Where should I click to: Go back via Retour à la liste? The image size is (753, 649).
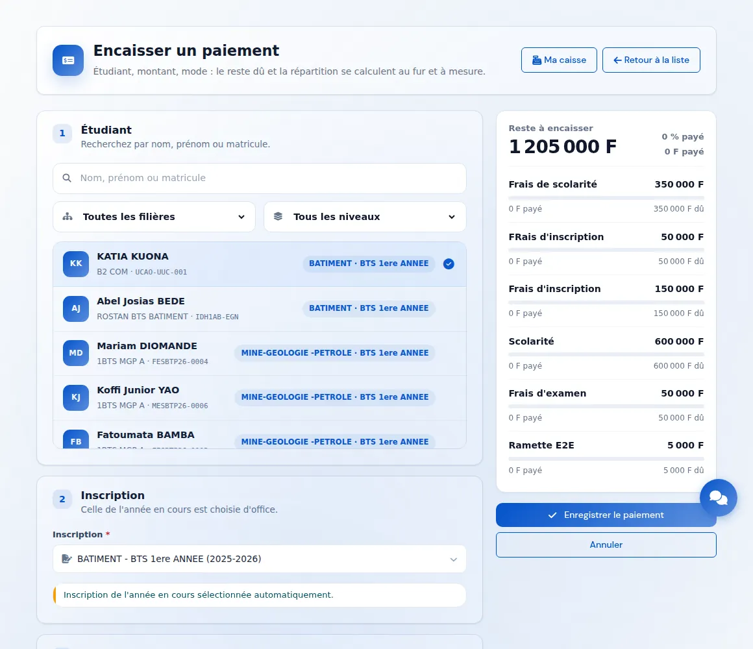(651, 60)
